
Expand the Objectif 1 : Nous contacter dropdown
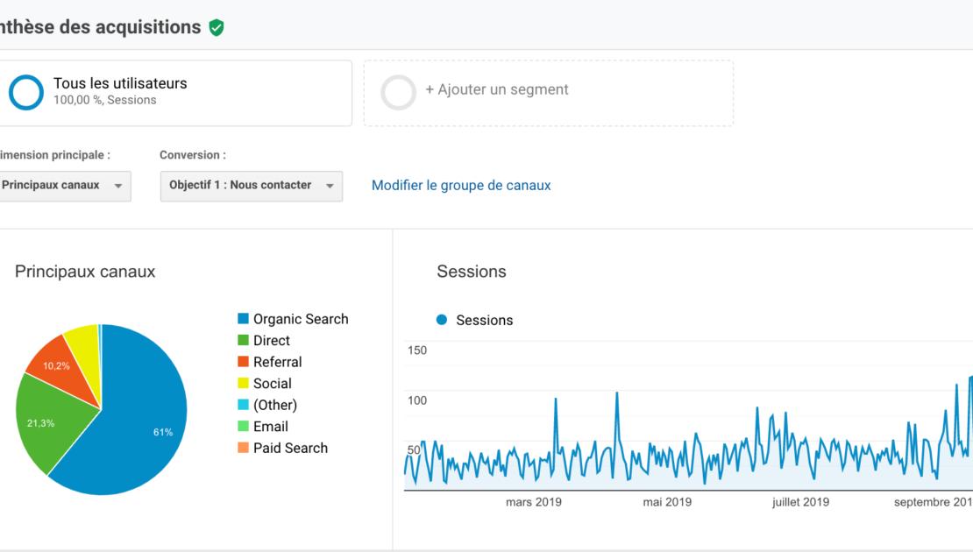click(x=251, y=186)
